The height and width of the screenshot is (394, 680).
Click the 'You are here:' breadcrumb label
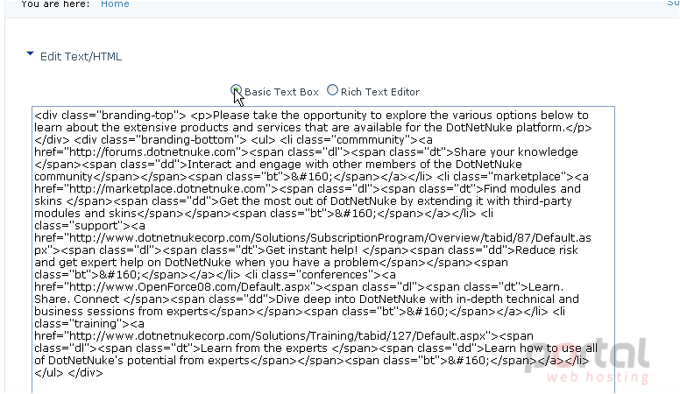click(55, 4)
